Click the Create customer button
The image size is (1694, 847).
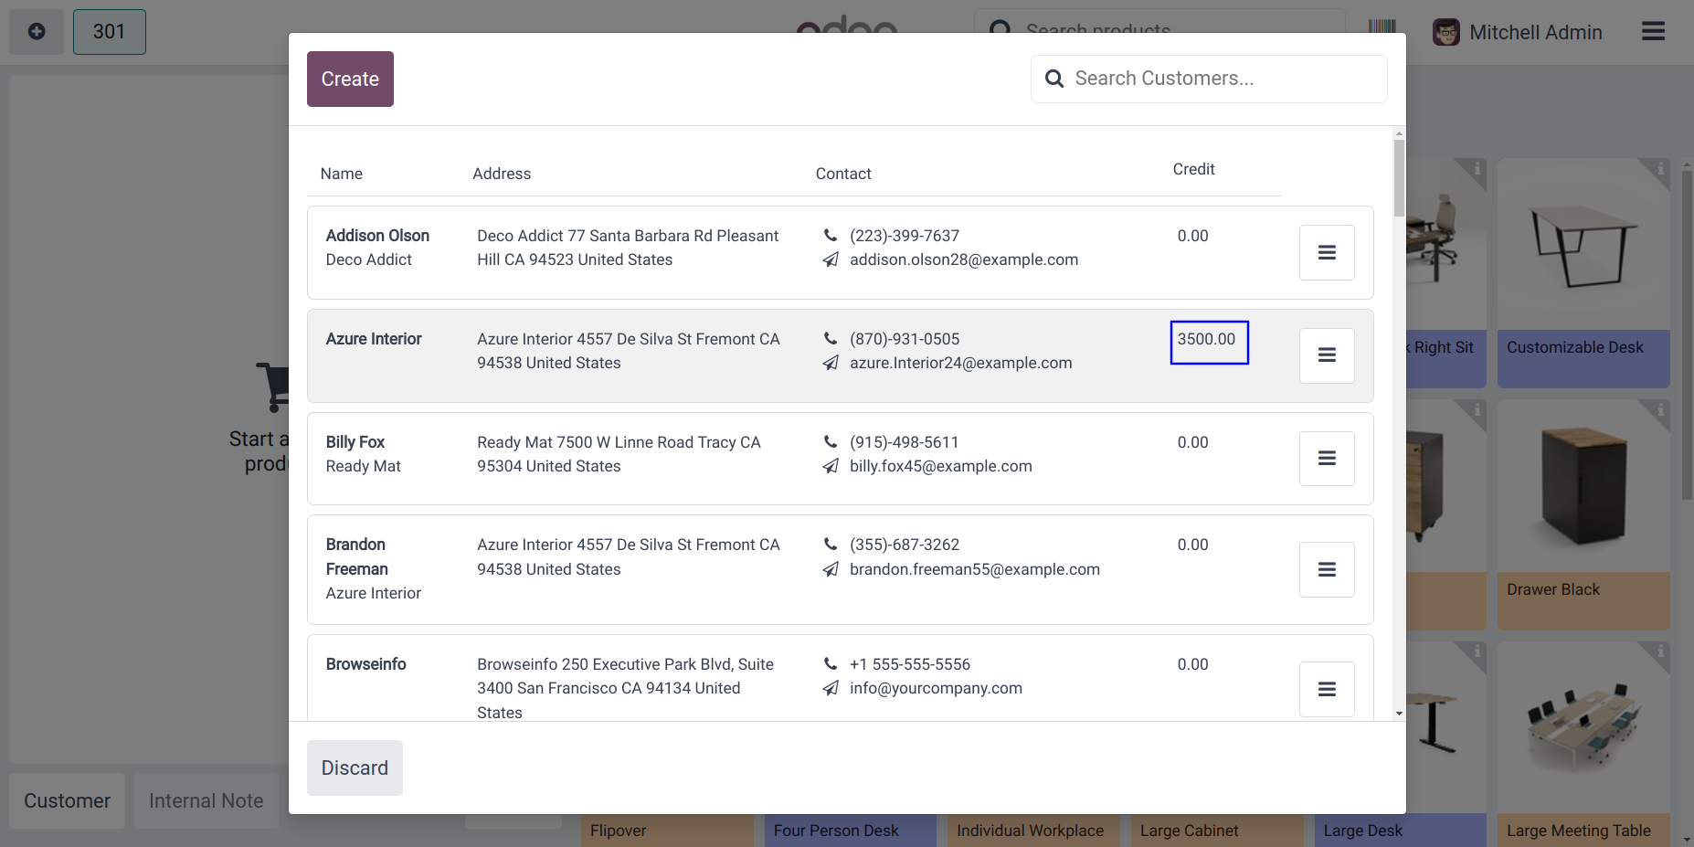(350, 79)
